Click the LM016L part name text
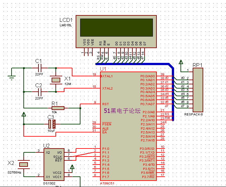The width and height of the screenshot is (226, 187). (x=66, y=25)
